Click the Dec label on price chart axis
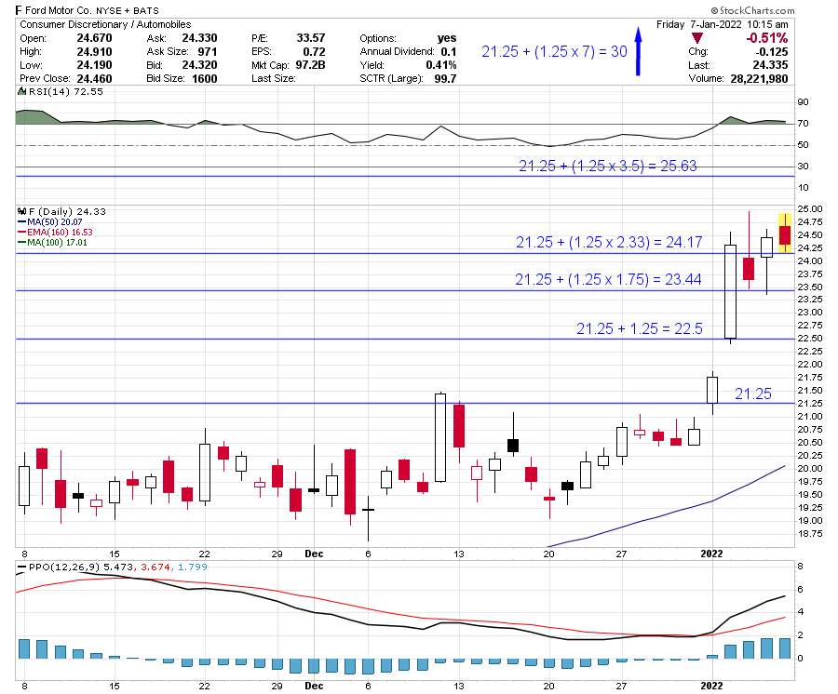Screen dimensions: 838x694 [314, 554]
